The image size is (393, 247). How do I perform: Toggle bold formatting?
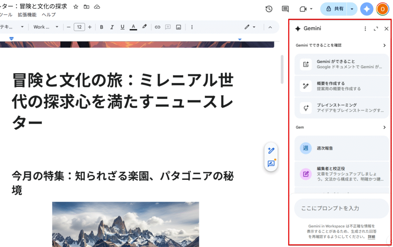[102, 27]
